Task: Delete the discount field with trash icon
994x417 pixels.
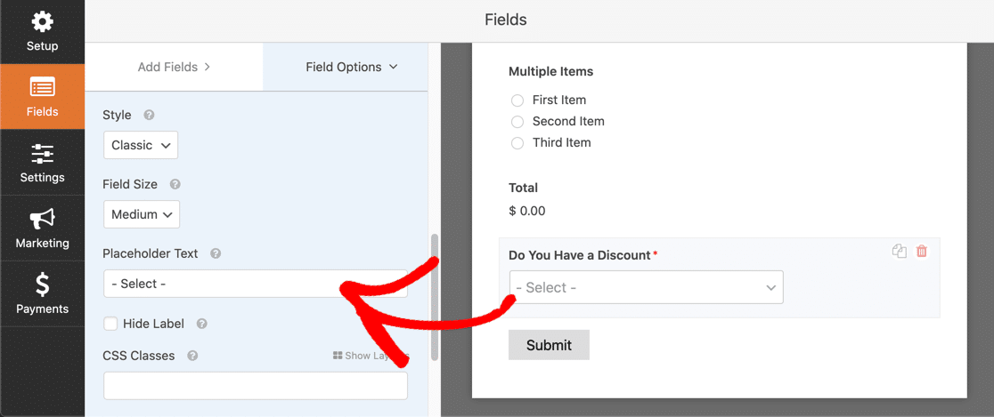Action: (x=922, y=252)
